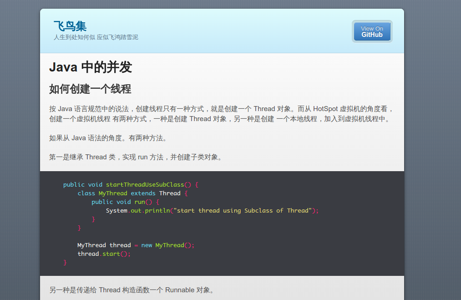Click the thread.start() code line

pos(104,254)
